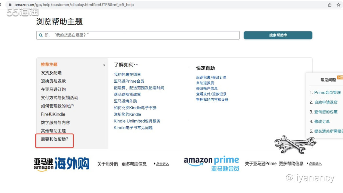Expand the 推荐主题 chevron arrow
Viewport: 343px width, 193px height.
[x=104, y=65]
